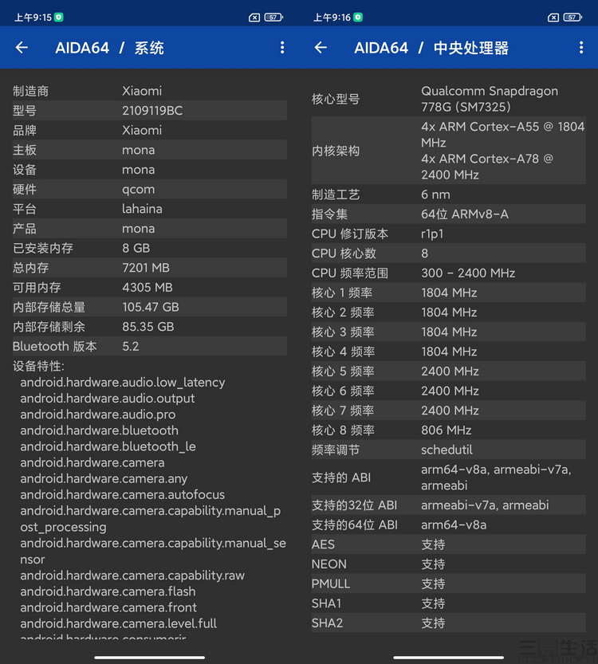598x664 pixels.
Task: Select android.hardware.camera.flash entry
Action: 108,591
